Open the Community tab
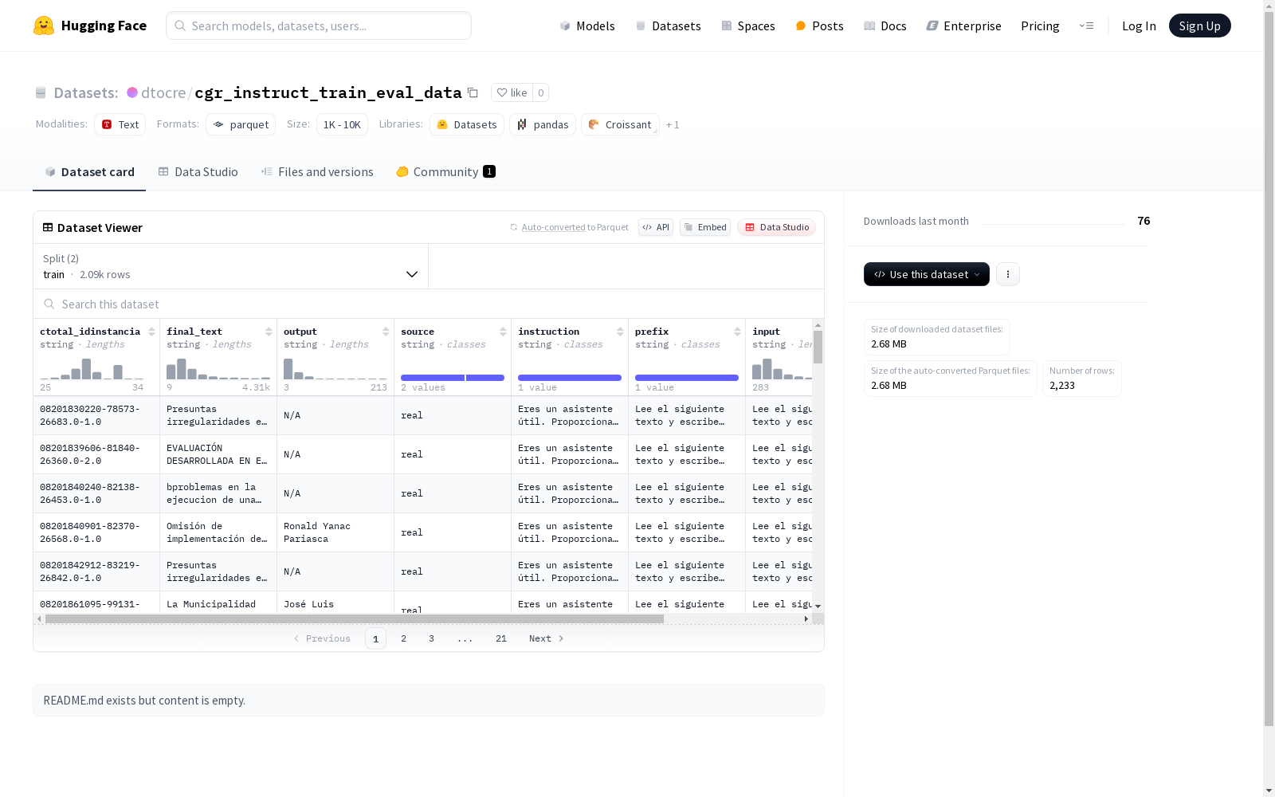This screenshot has height=797, width=1275. (446, 172)
